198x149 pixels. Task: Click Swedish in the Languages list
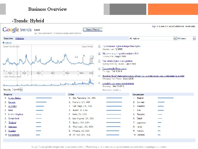141,106
